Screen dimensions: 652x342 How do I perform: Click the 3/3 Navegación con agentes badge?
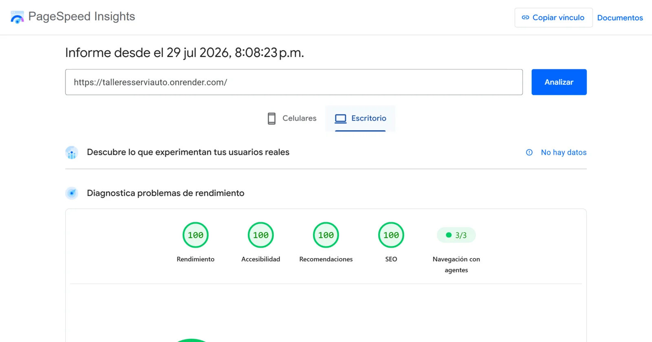click(x=456, y=235)
